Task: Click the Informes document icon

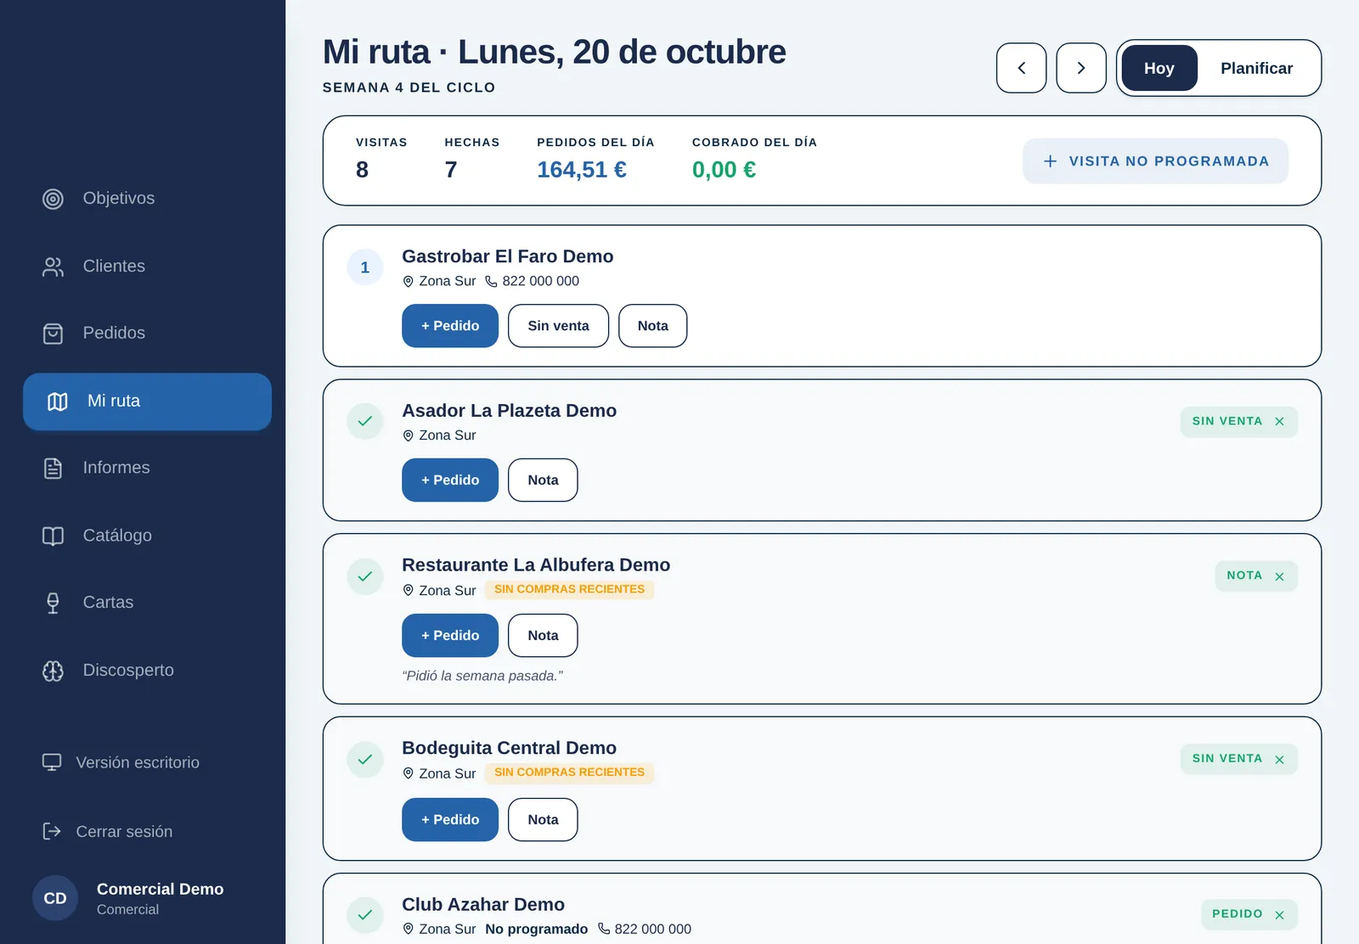Action: [x=53, y=468]
